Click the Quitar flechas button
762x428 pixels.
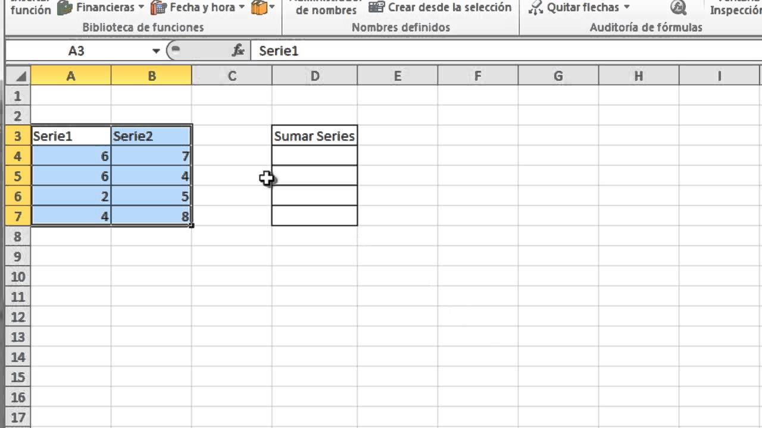click(574, 8)
